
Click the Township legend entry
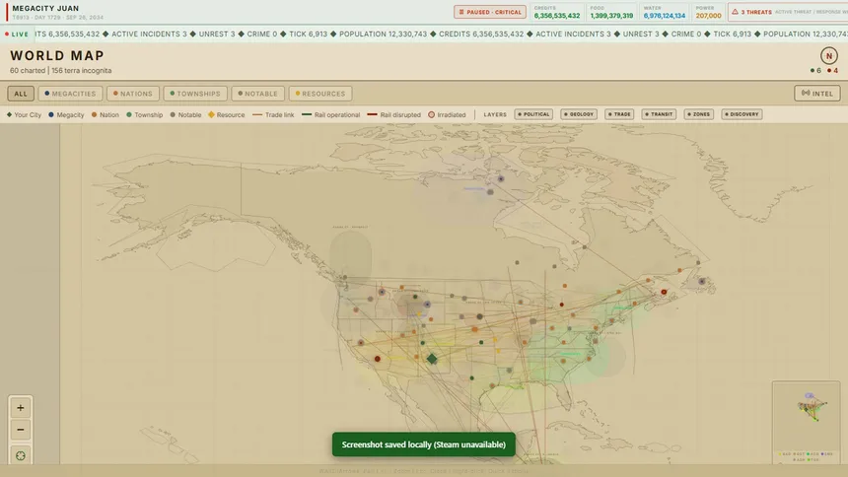click(x=144, y=114)
